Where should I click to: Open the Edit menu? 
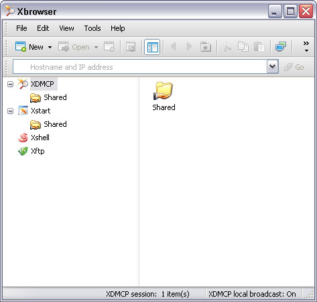pos(43,28)
